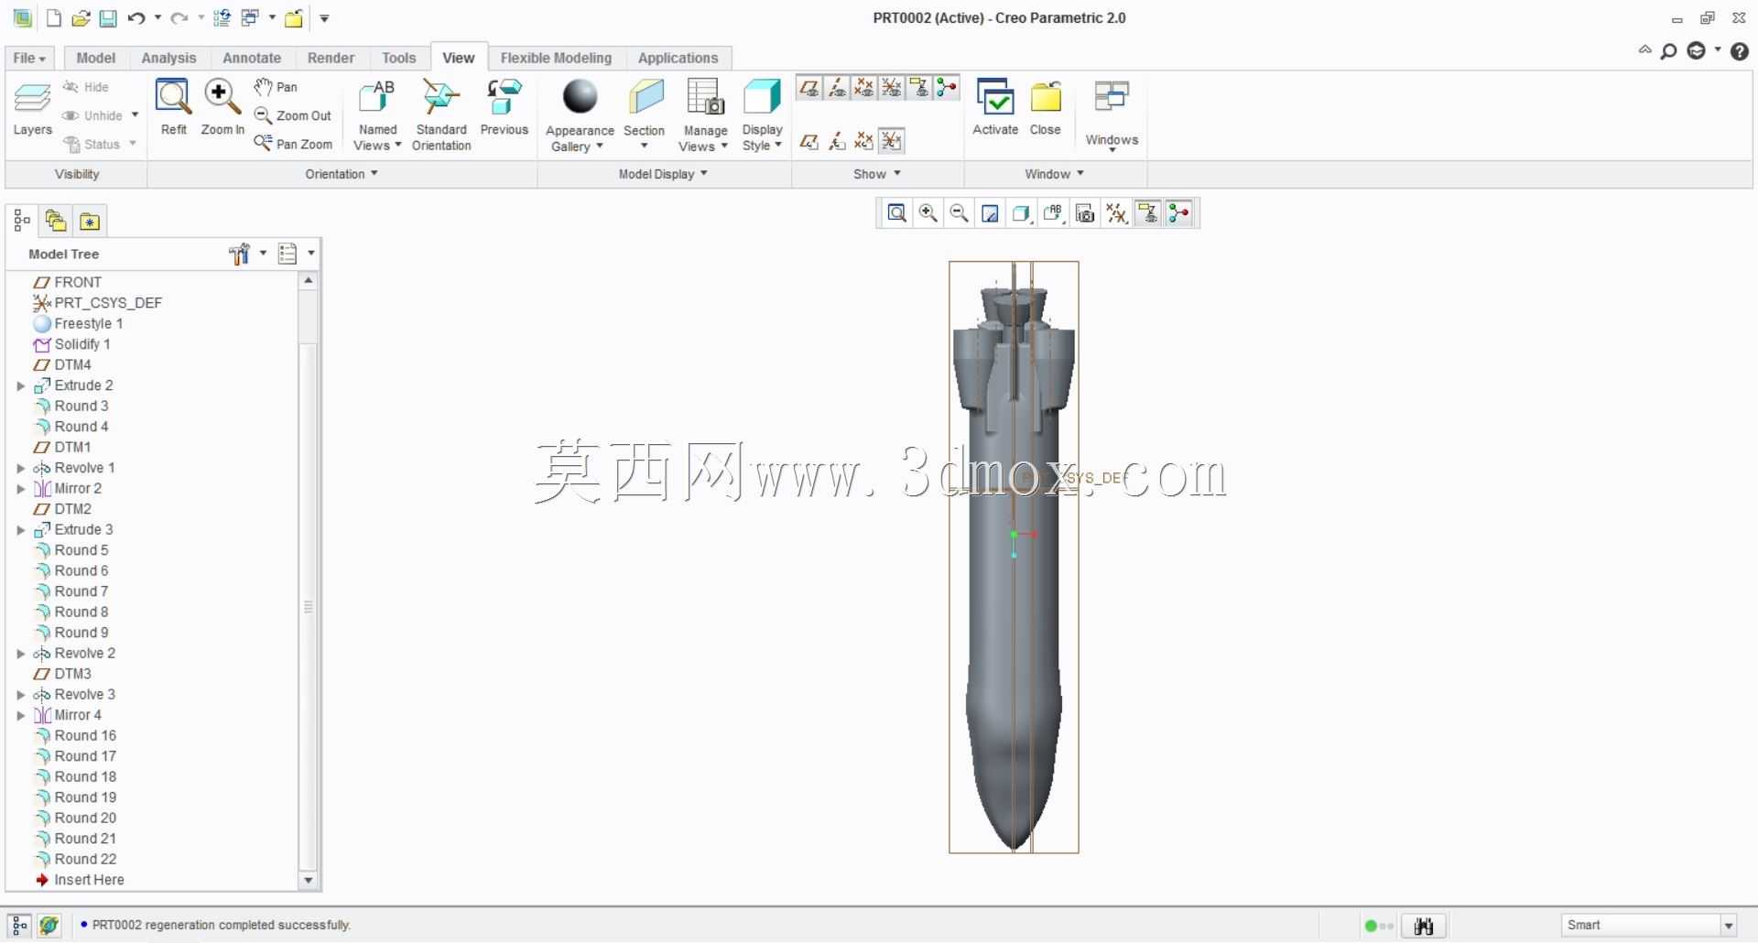Toggle plane display in the Show group
This screenshot has height=943, width=1758.
[x=809, y=88]
